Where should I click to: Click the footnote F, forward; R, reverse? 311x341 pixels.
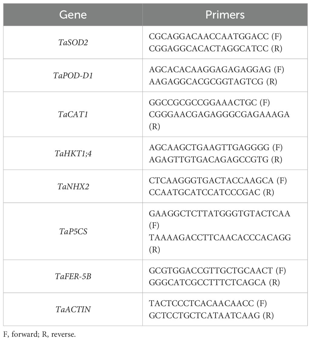[39, 334]
